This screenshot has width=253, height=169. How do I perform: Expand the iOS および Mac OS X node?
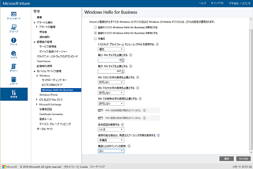(37, 99)
